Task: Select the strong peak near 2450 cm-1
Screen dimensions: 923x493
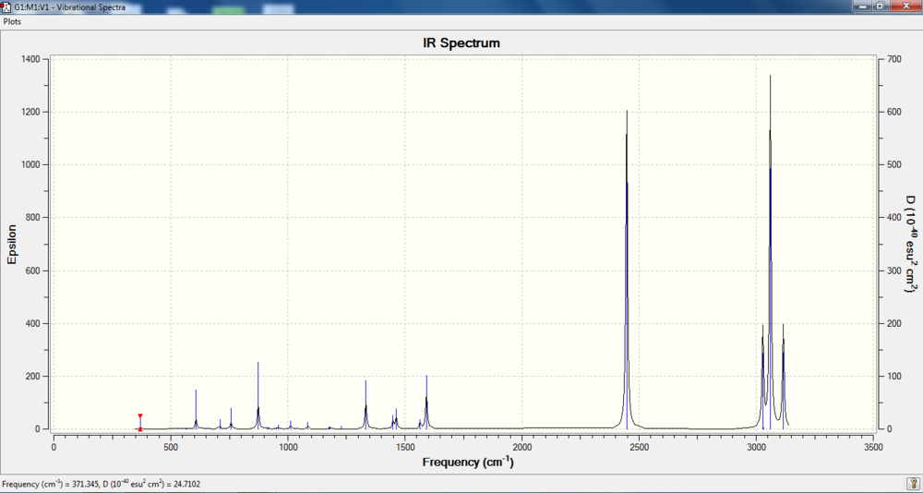Action: (627, 270)
